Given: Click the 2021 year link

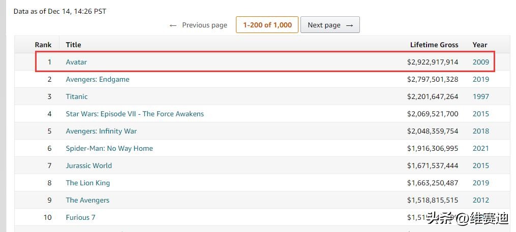Looking at the screenshot, I should [480, 148].
